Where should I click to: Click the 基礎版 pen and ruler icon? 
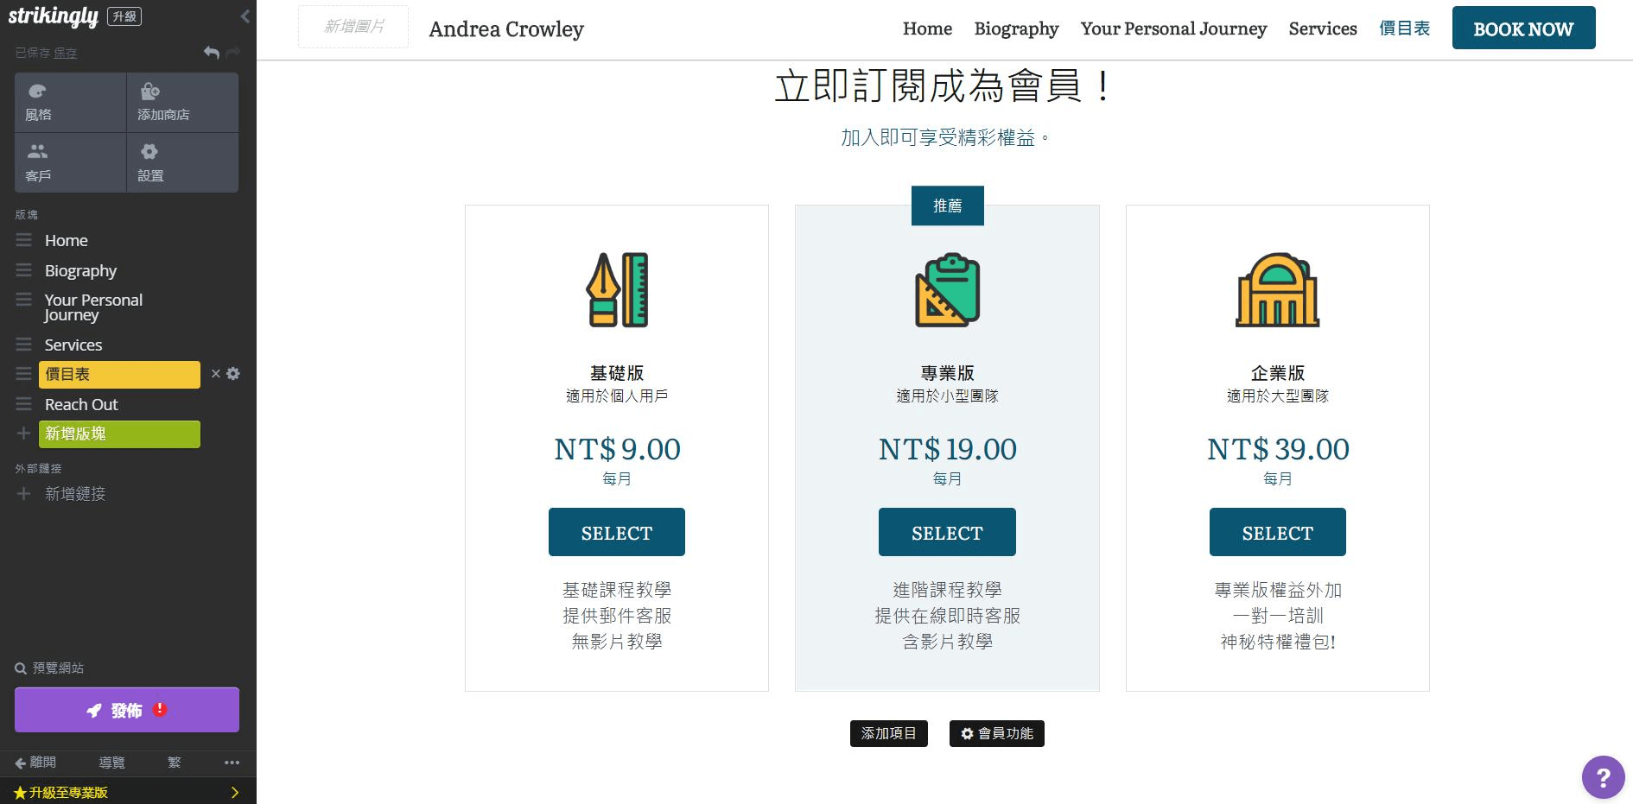point(617,290)
